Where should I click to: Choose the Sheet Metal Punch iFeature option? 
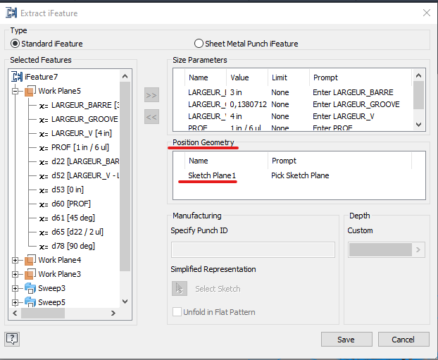199,44
